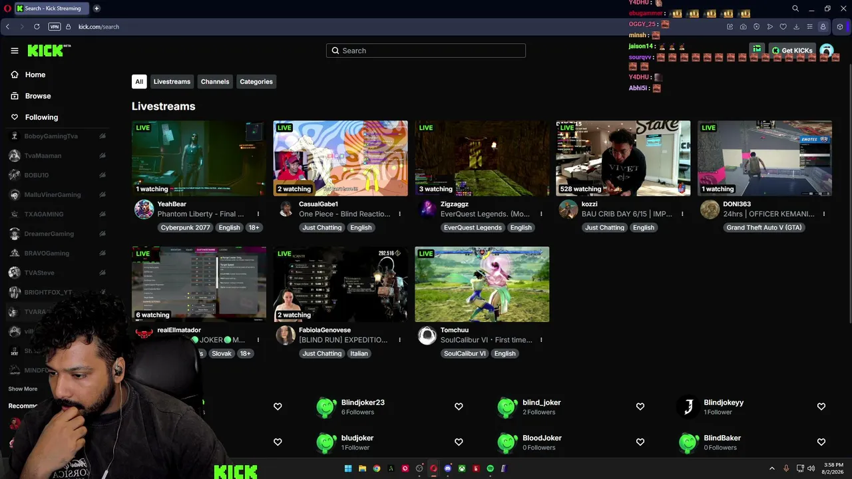Follow the bludjoker channel with heart
The width and height of the screenshot is (852, 479).
point(459,442)
